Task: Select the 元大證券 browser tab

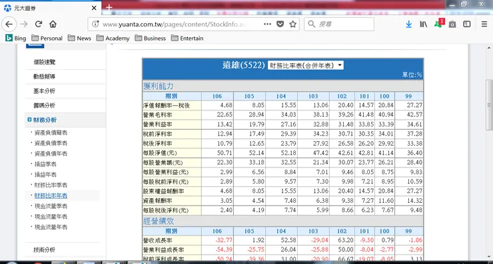Action: pos(51,8)
